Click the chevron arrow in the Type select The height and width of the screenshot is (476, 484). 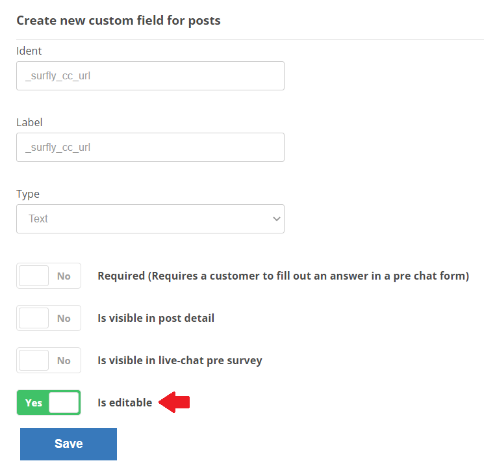coord(277,218)
